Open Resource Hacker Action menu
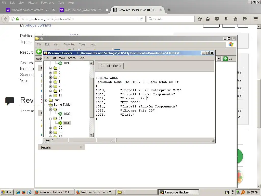The height and width of the screenshot is (196, 261). pos(72,58)
